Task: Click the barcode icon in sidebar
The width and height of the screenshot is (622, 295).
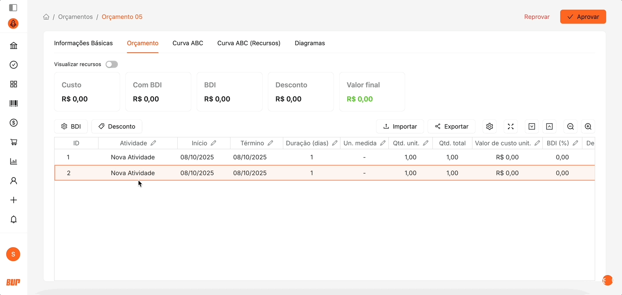Action: pyautogui.click(x=14, y=104)
